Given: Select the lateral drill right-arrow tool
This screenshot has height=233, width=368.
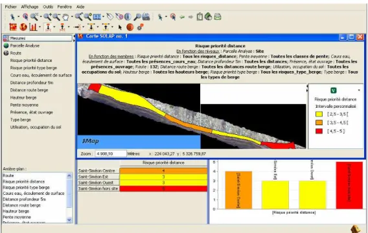Looking at the screenshot, I should tap(77, 27).
